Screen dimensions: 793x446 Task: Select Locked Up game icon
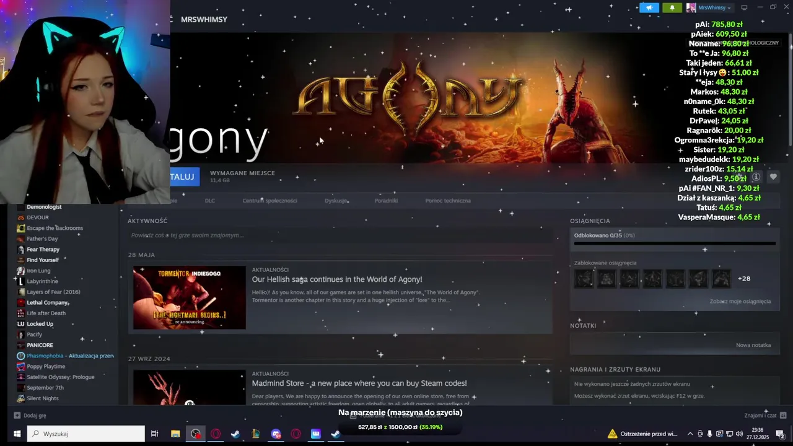point(21,324)
